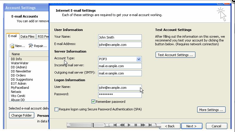The height and width of the screenshot is (132, 235).
Task: Go Back to previous wizard page
Action: [170, 126]
